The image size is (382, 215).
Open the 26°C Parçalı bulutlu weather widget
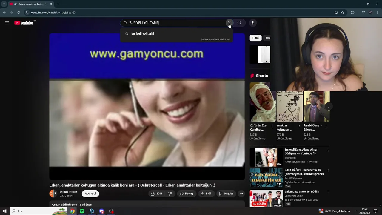[334, 211]
